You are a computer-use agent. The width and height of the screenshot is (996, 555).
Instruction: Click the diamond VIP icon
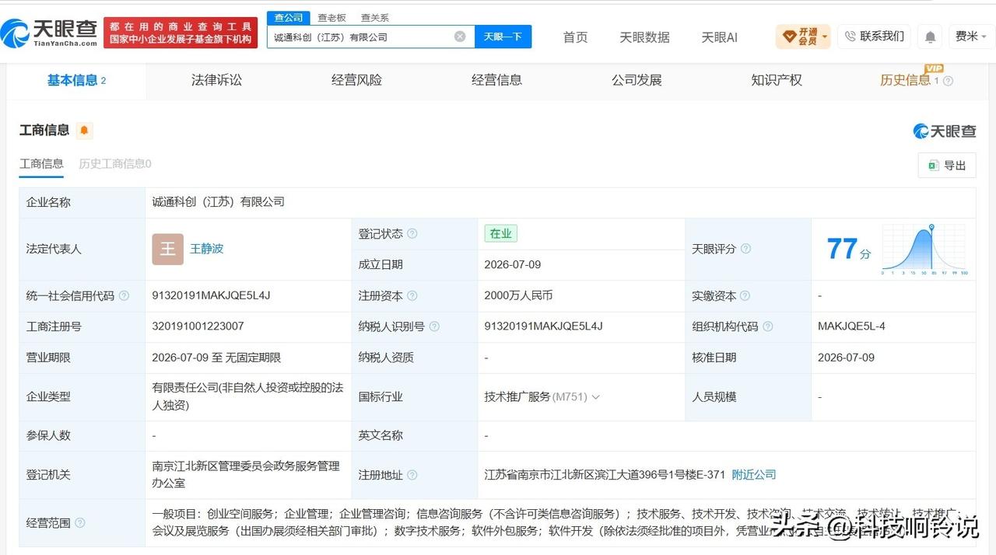789,37
